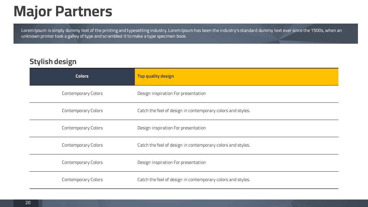Click the Lorem Ipsum description banner text
The width and height of the screenshot is (368, 207).
coord(181,33)
